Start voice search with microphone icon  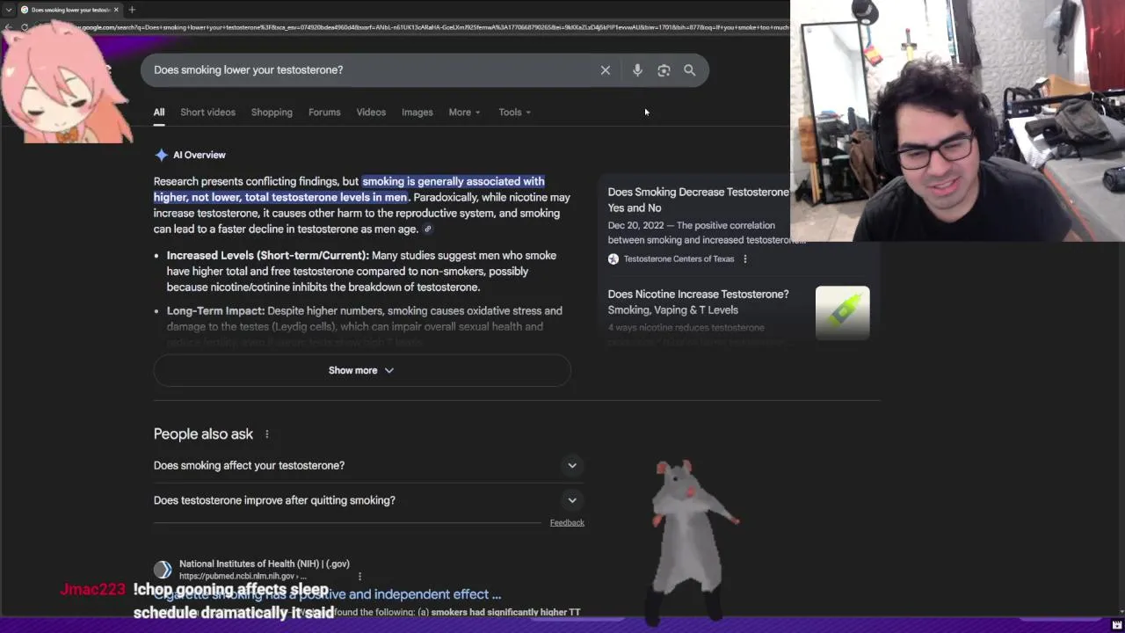click(x=637, y=70)
